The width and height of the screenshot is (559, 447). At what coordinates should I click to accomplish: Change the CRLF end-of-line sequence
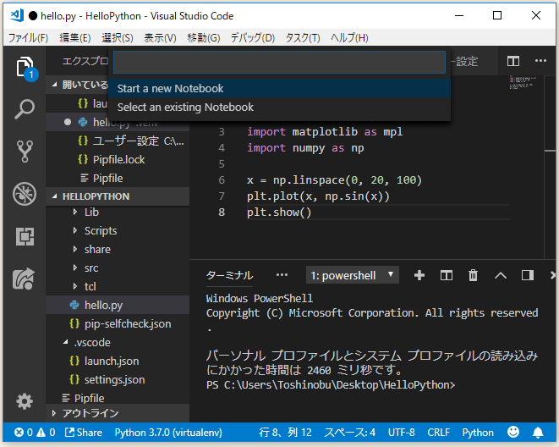click(x=438, y=433)
